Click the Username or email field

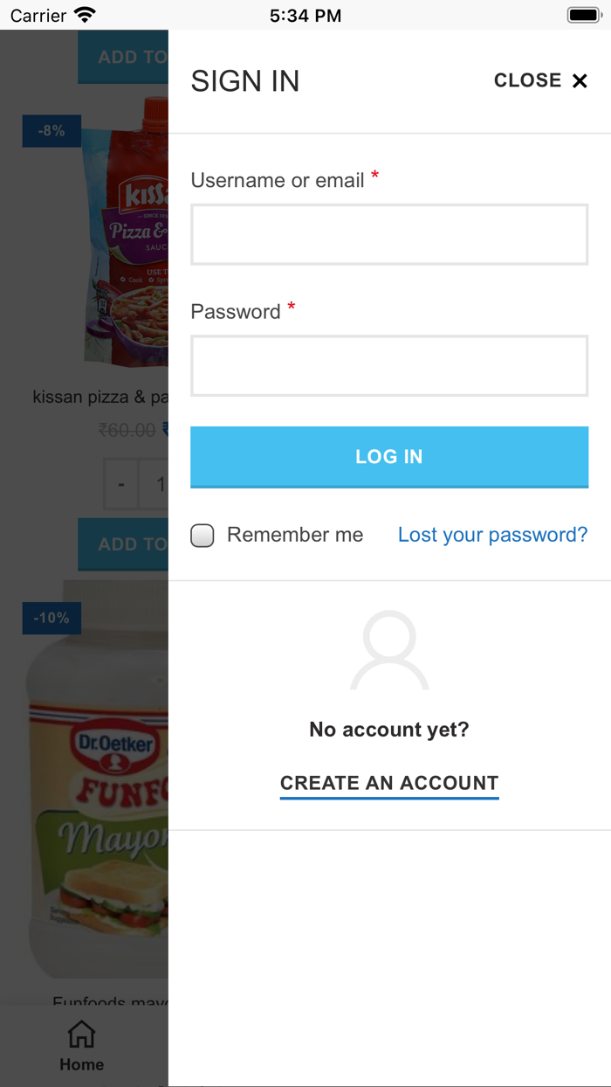(x=389, y=234)
